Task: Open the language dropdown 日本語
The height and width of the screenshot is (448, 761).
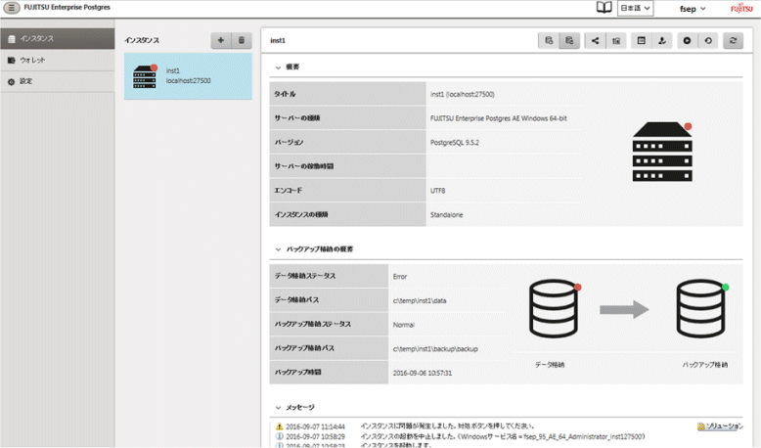Action: coord(635,8)
